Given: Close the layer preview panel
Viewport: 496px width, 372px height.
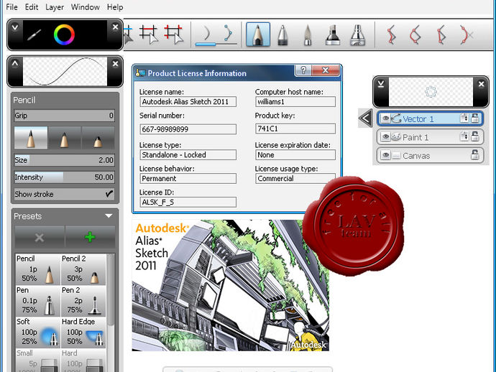Looking at the screenshot, I should (x=481, y=84).
